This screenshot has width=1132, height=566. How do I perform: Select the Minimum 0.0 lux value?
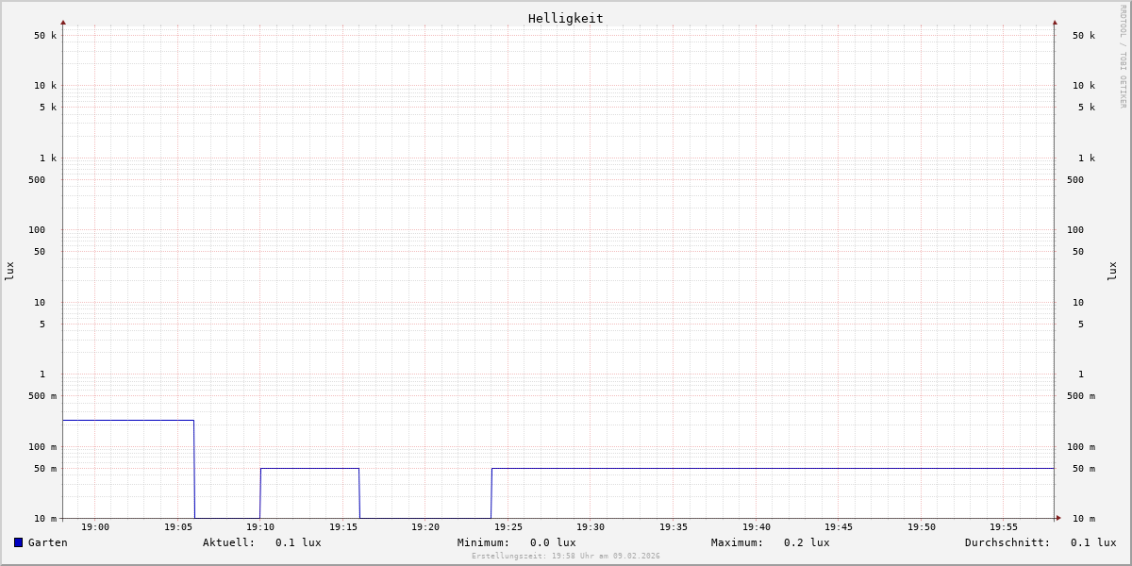click(x=553, y=542)
